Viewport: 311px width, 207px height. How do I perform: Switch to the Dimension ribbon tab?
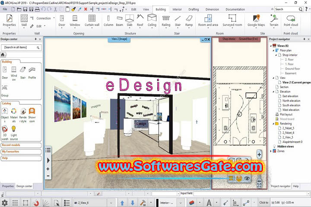pos(212,9)
